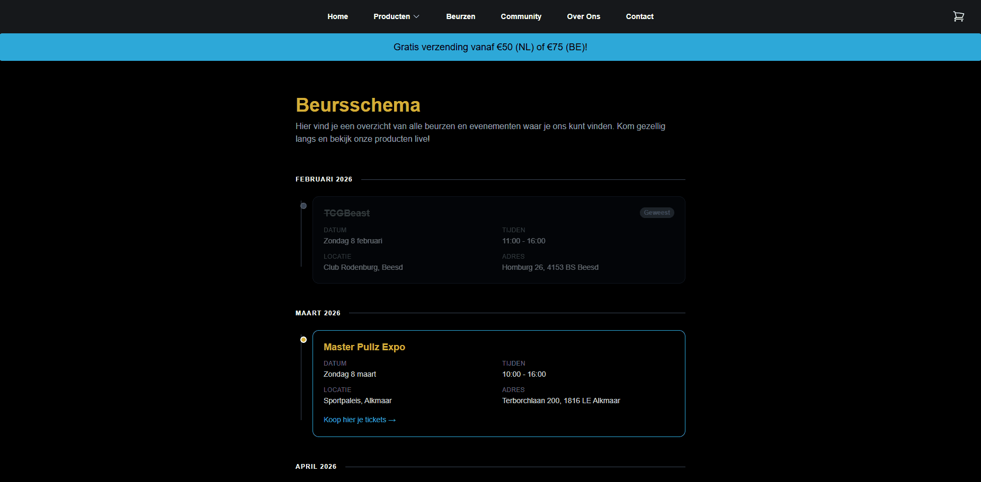Expand the Producten dropdown chevron
This screenshot has height=482, width=981.
coord(416,17)
